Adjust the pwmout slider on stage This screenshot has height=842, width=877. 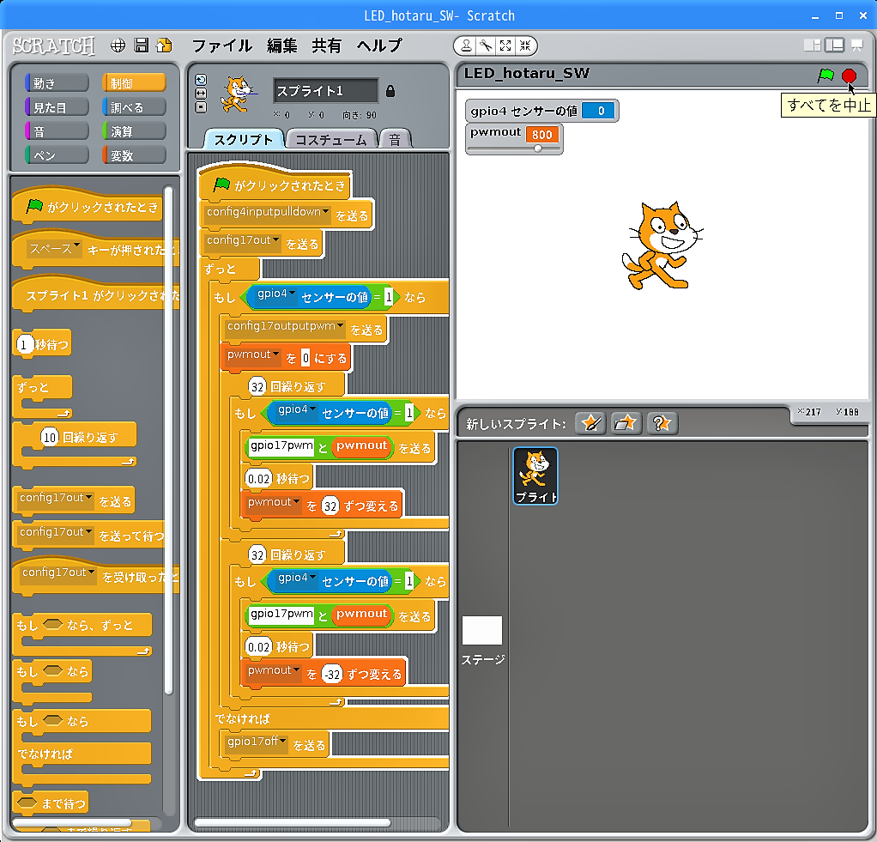(x=537, y=148)
